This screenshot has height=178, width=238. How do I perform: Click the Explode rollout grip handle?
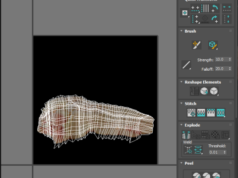231,125
